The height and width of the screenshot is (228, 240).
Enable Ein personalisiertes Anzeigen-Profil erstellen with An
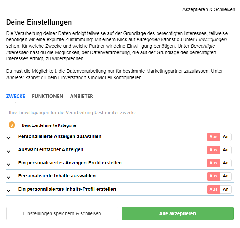tap(226, 163)
